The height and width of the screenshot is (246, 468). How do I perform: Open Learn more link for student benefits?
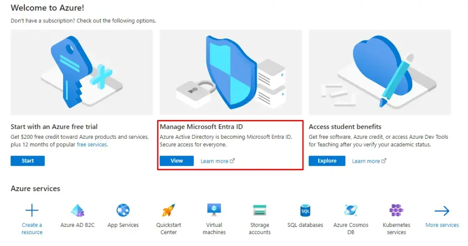(369, 161)
